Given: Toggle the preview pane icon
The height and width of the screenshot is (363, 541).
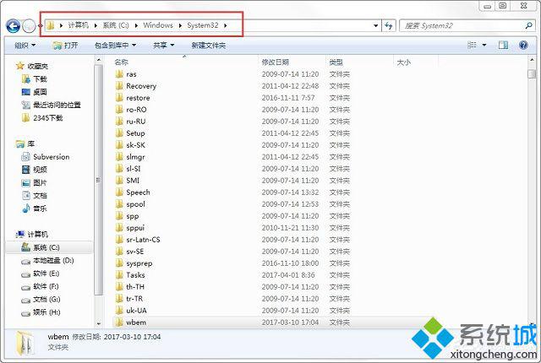Looking at the screenshot, I should pyautogui.click(x=504, y=45).
